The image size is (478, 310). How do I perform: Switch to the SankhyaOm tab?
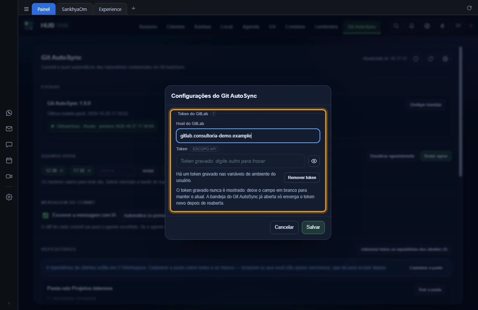74,9
